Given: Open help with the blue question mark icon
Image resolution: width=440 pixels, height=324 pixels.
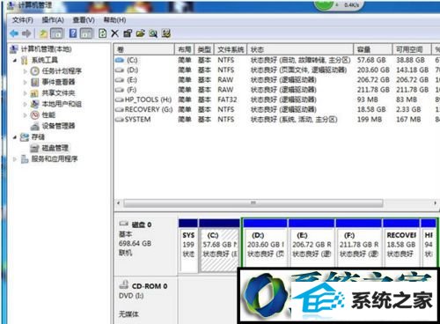Looking at the screenshot, I should pyautogui.click(x=73, y=33).
